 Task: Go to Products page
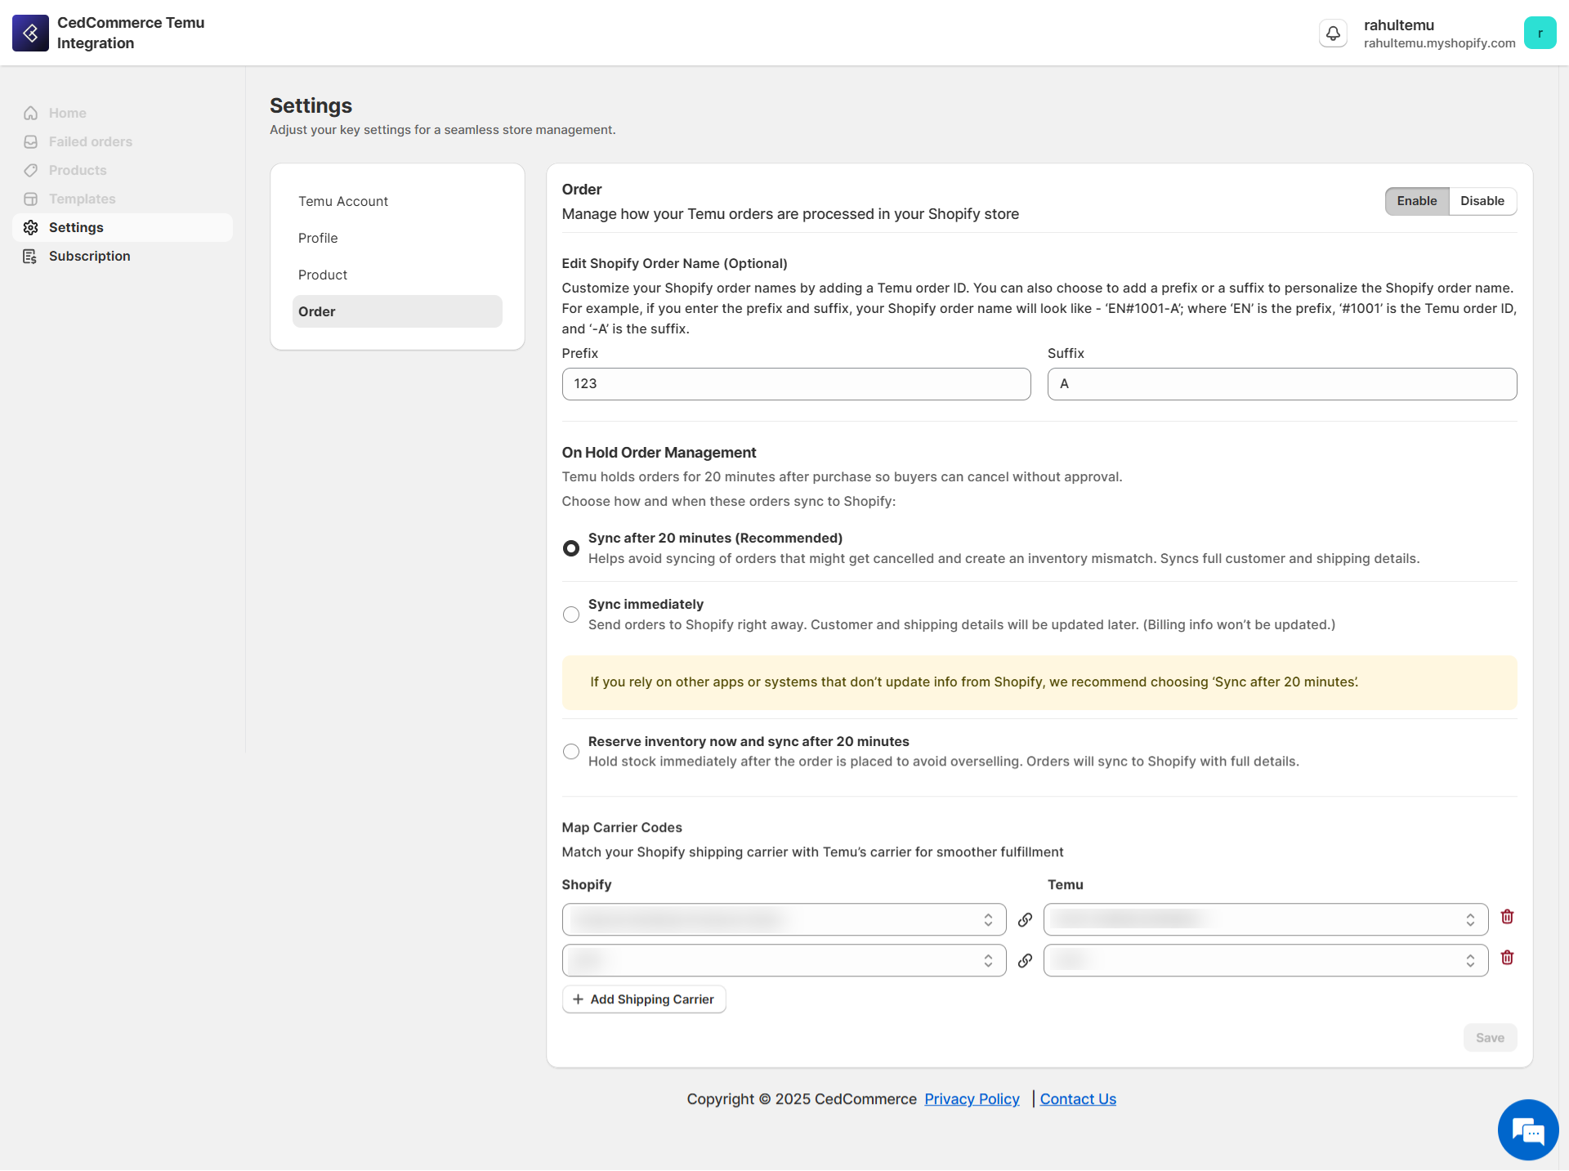123,170
